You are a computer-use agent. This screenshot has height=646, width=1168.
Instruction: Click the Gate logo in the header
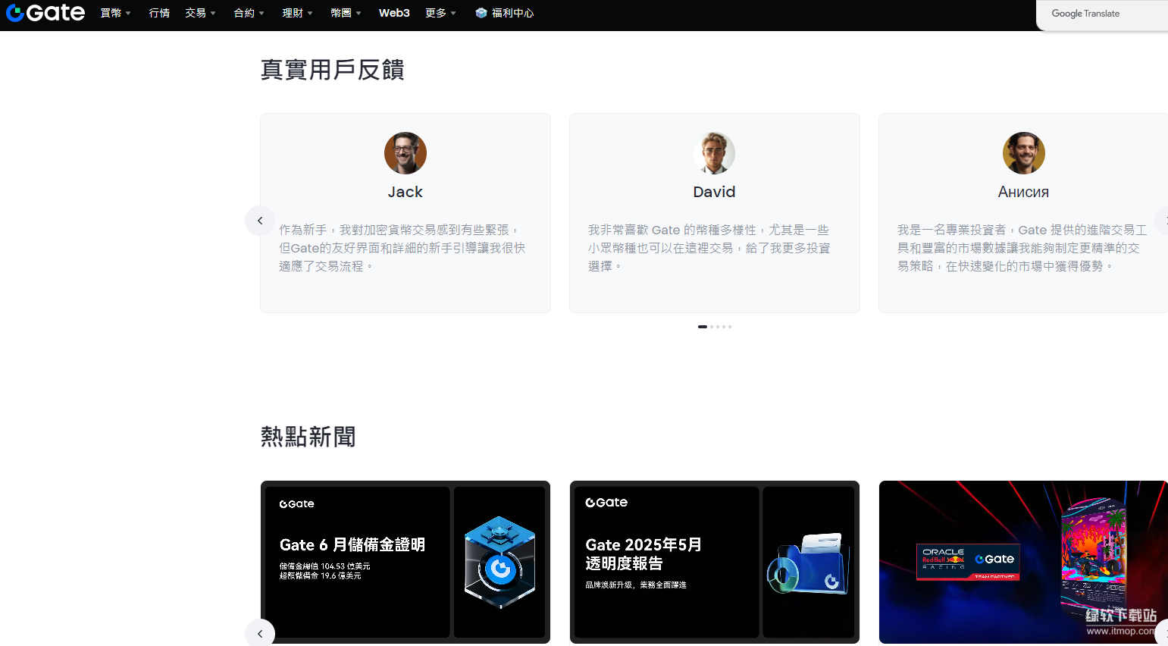(45, 13)
